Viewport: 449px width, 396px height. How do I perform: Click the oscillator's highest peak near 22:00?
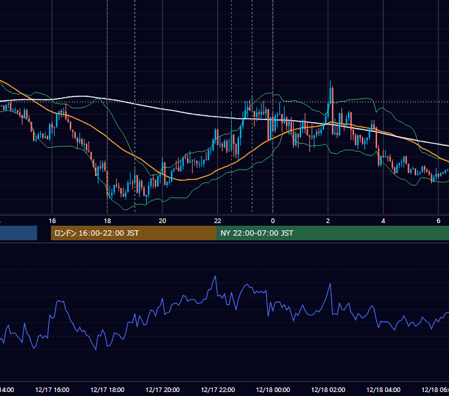(x=215, y=277)
